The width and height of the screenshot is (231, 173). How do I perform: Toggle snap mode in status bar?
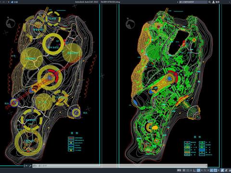188,170
